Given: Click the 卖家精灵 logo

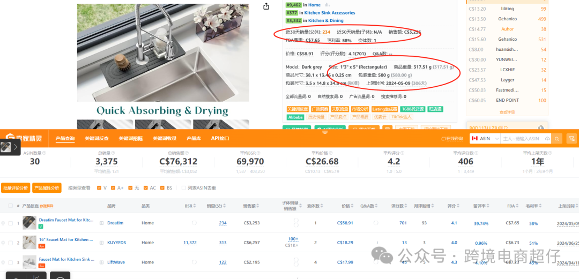Looking at the screenshot, I should point(24,138).
